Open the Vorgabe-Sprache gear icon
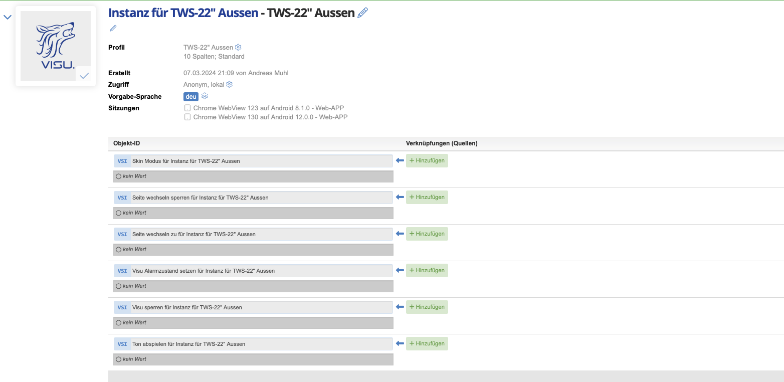Screen dimensions: 784x382 pyautogui.click(x=205, y=96)
